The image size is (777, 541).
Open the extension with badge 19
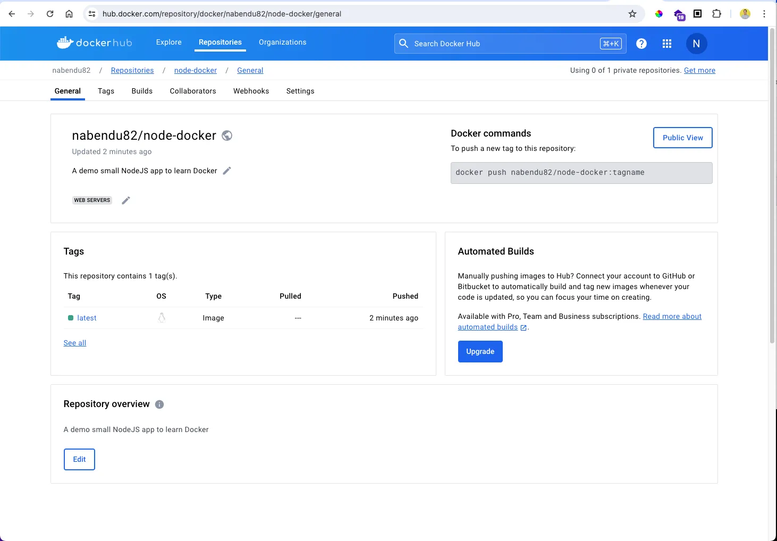tap(679, 14)
